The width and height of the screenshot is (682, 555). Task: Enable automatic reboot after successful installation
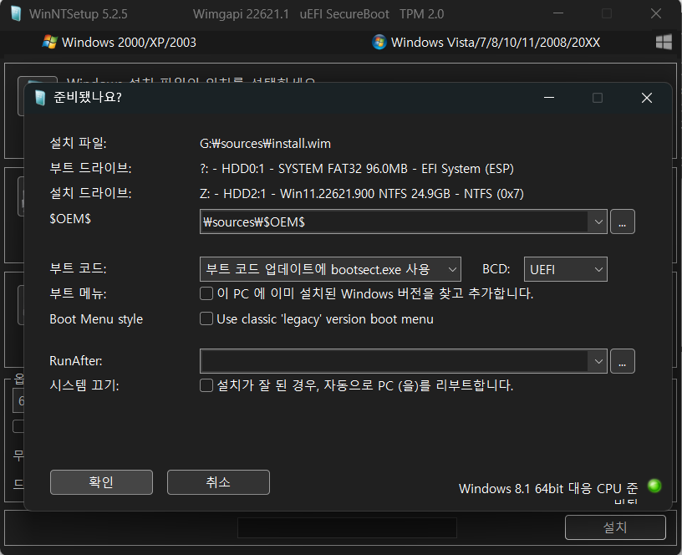pyautogui.click(x=206, y=385)
